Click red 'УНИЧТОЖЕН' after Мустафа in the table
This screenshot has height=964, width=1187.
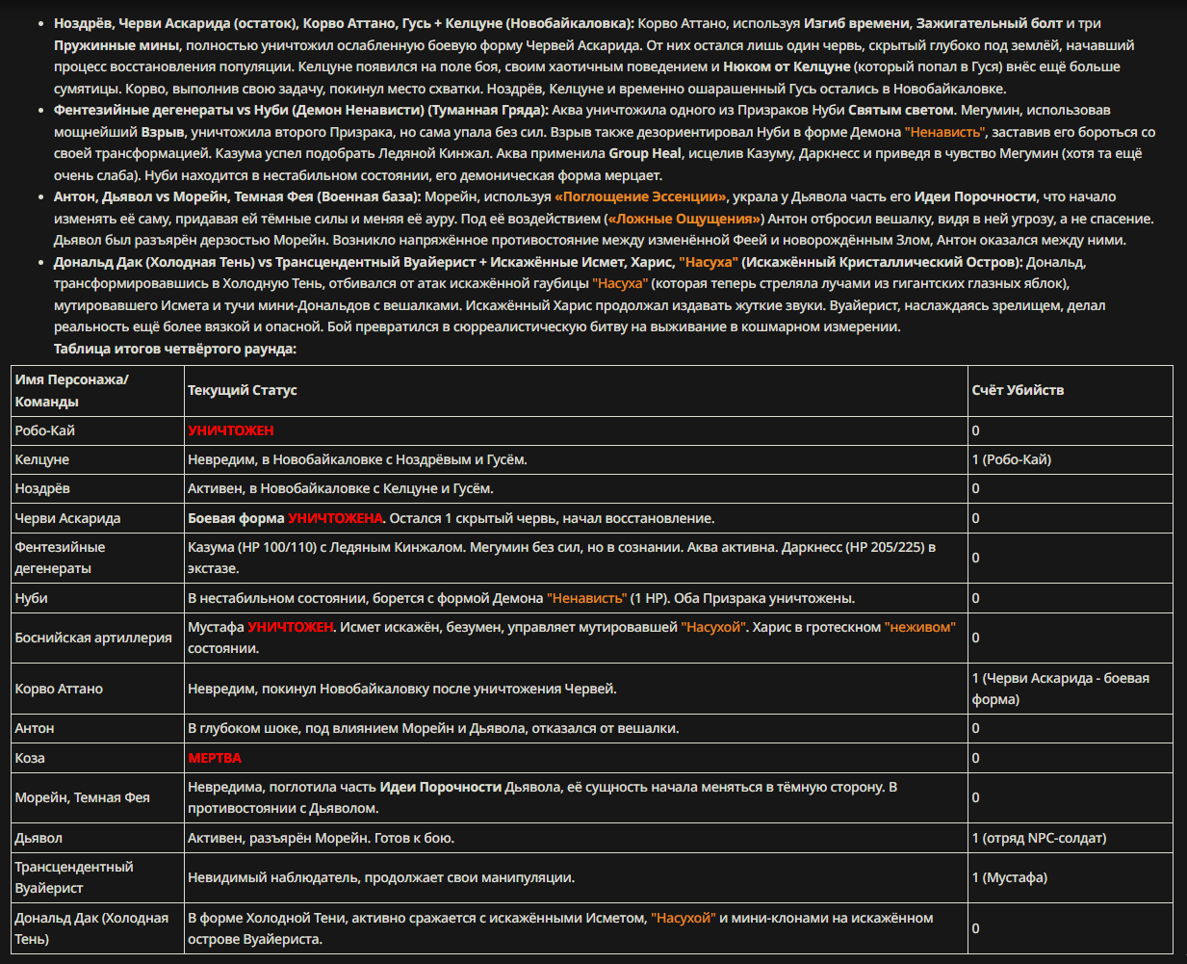point(291,627)
